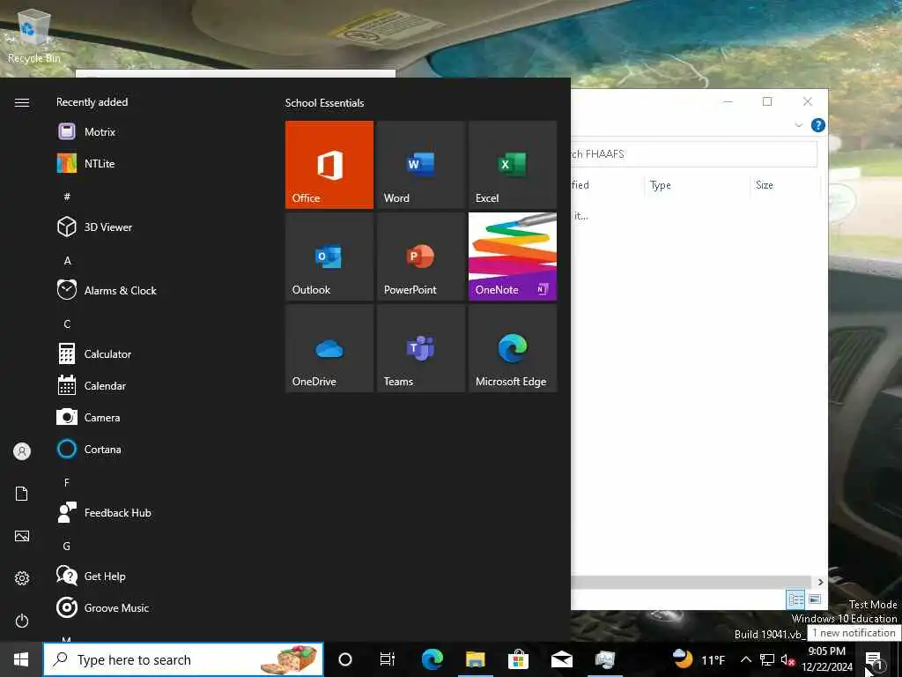Open weather widget showing 11°F
The image size is (902, 677).
click(699, 659)
